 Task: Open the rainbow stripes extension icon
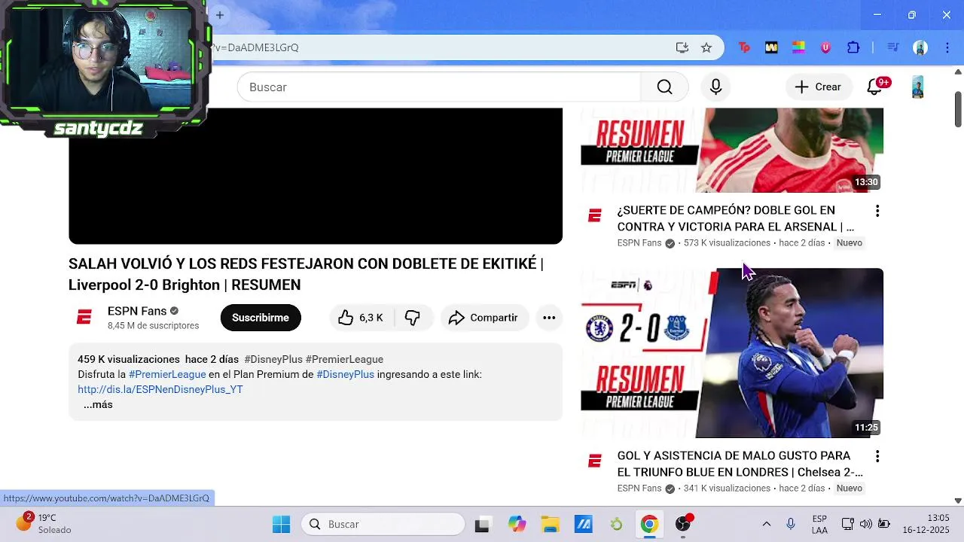(798, 47)
